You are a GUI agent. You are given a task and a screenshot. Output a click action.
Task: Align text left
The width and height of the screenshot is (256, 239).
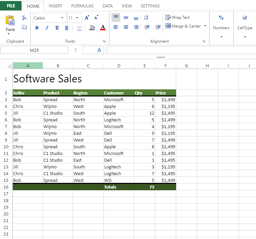(116, 27)
